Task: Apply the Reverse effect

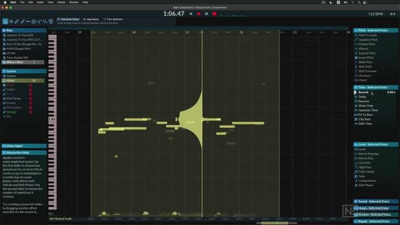Action: click(364, 101)
